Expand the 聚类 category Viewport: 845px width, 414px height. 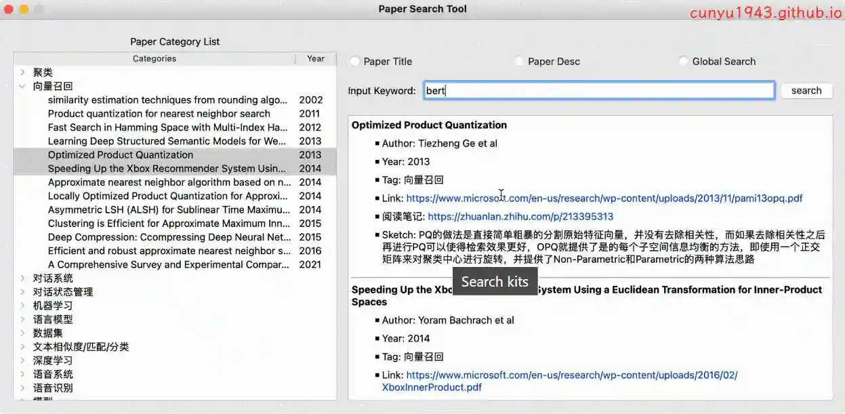point(22,73)
